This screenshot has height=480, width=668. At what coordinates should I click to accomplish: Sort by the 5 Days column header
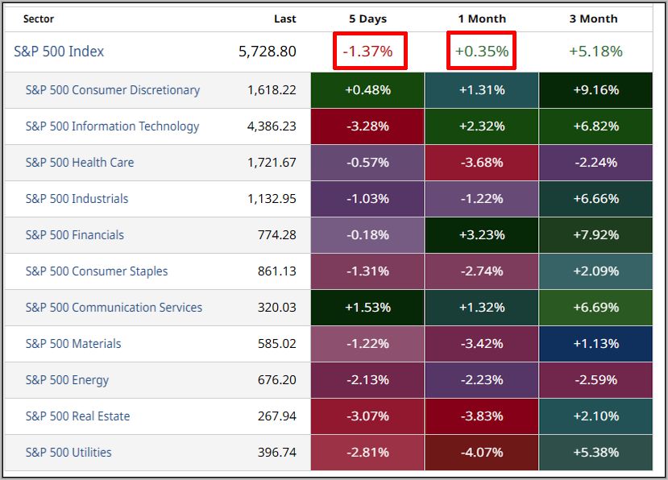(x=367, y=19)
